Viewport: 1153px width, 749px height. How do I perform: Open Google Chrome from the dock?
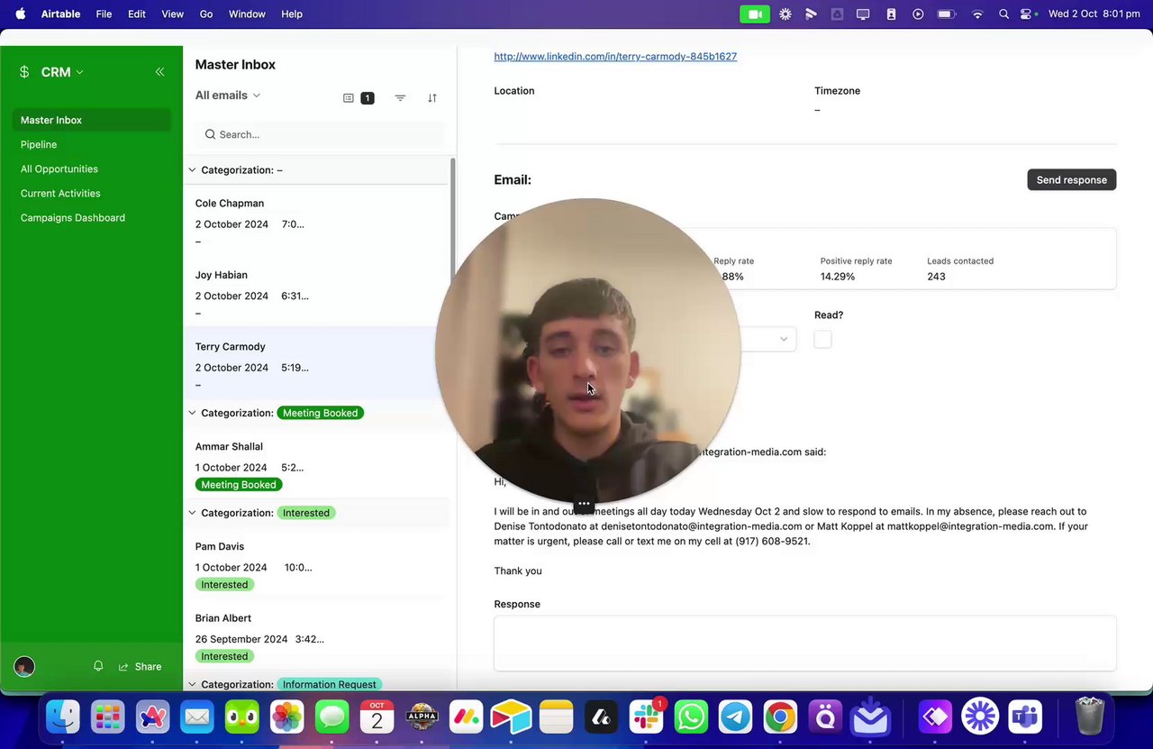[780, 717]
